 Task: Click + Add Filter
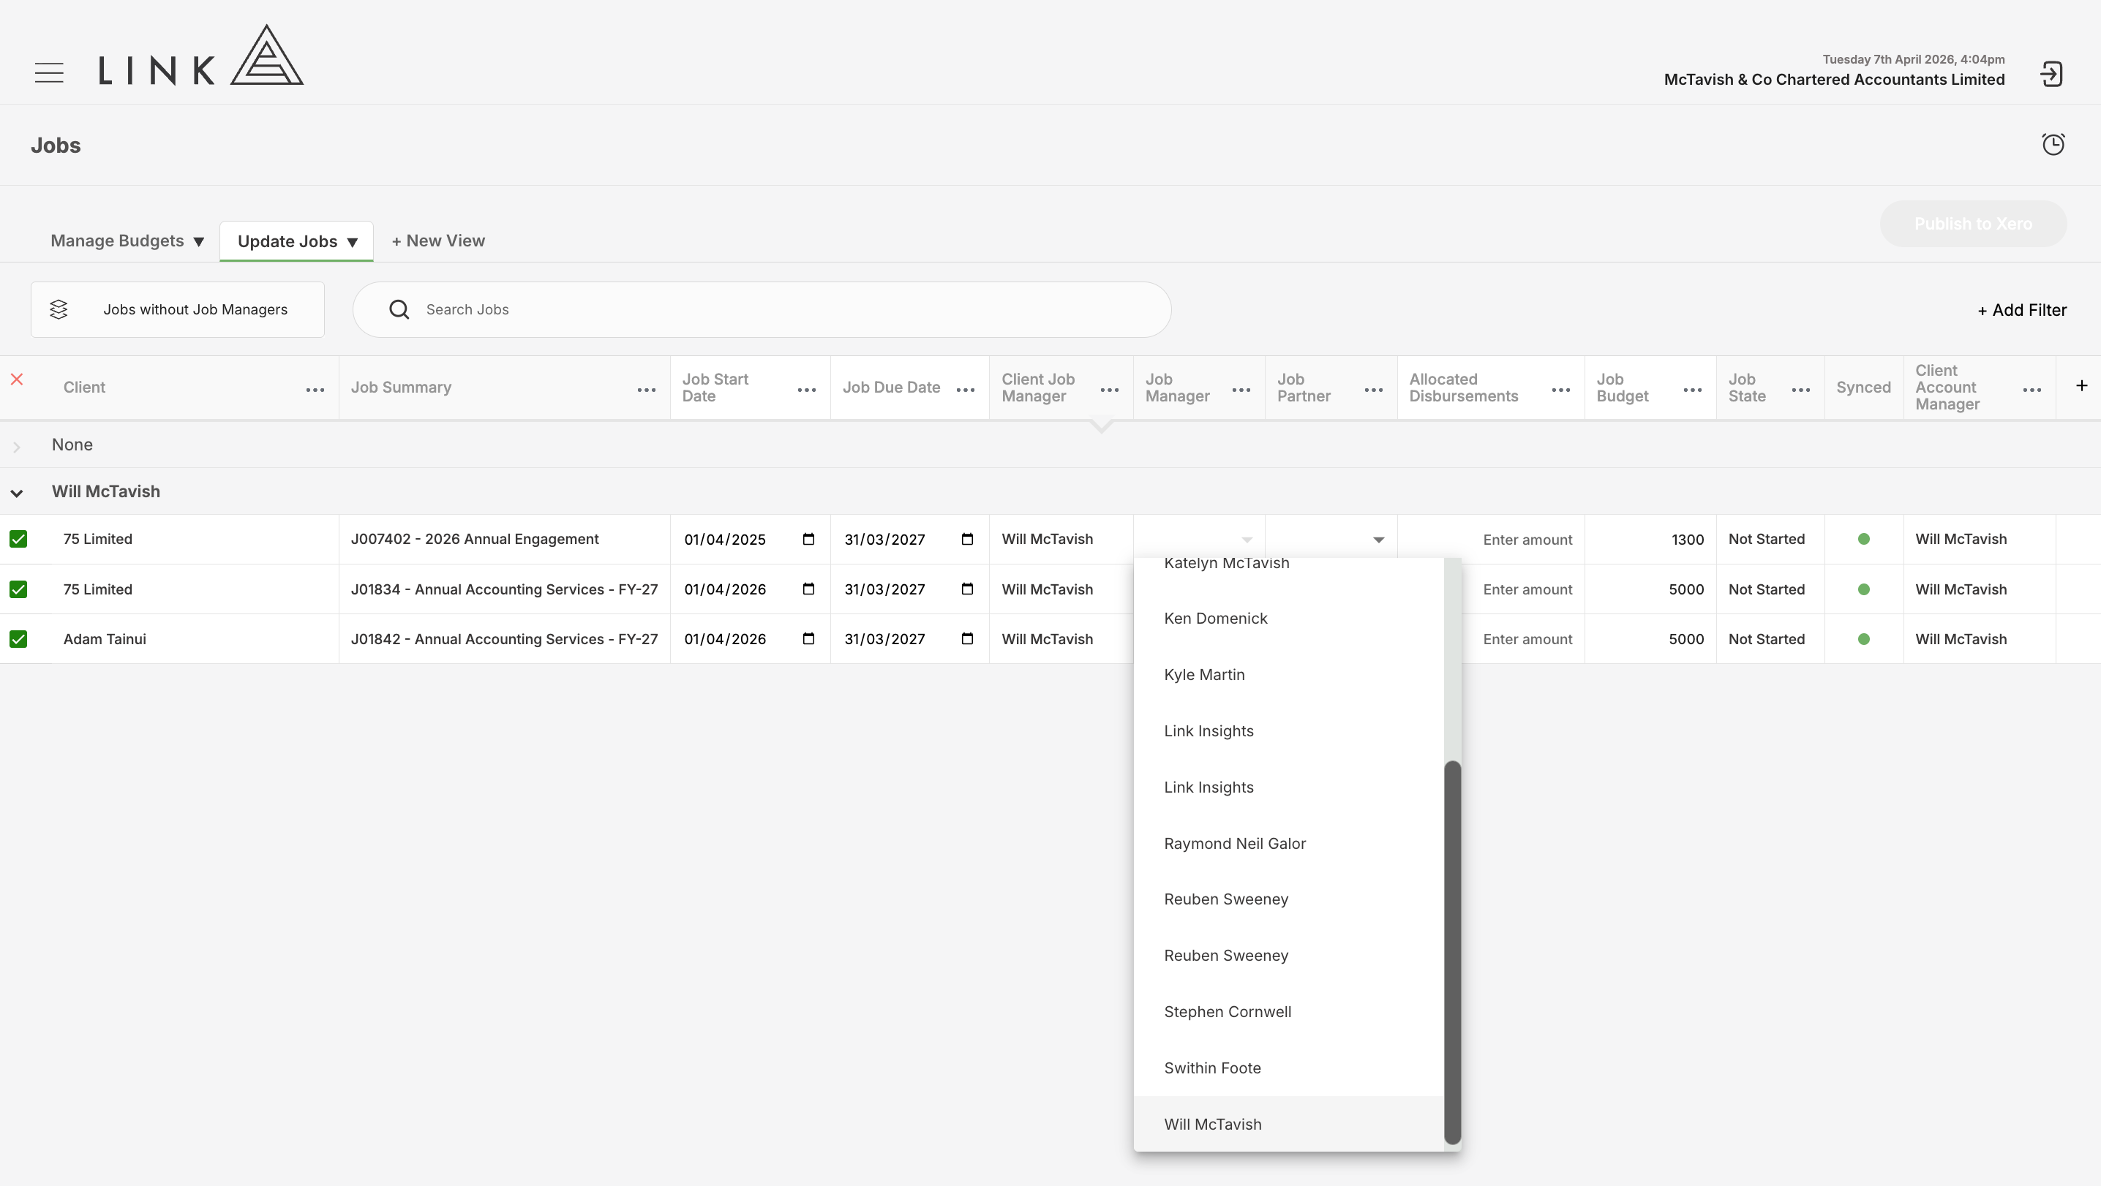click(2022, 310)
